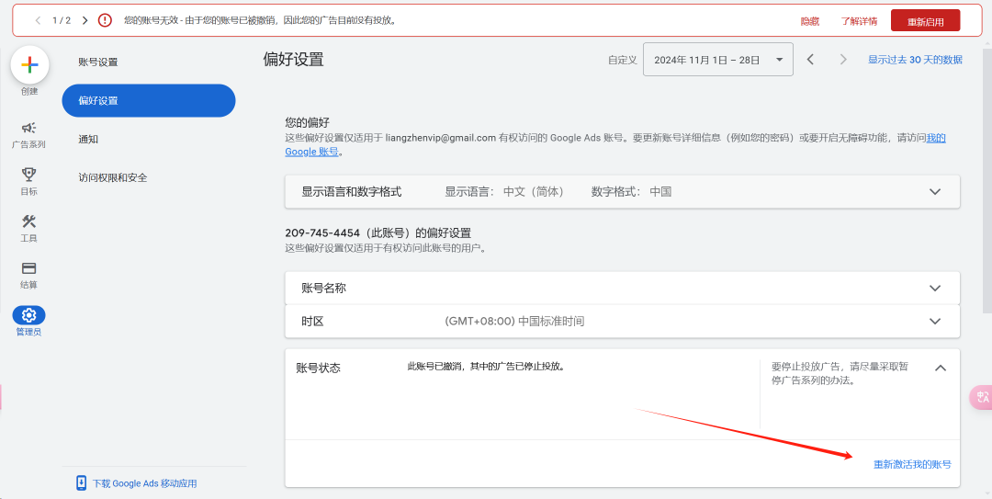Click (GMT+08:00) 中国标准时间 value
Image resolution: width=992 pixels, height=499 pixels.
click(514, 321)
